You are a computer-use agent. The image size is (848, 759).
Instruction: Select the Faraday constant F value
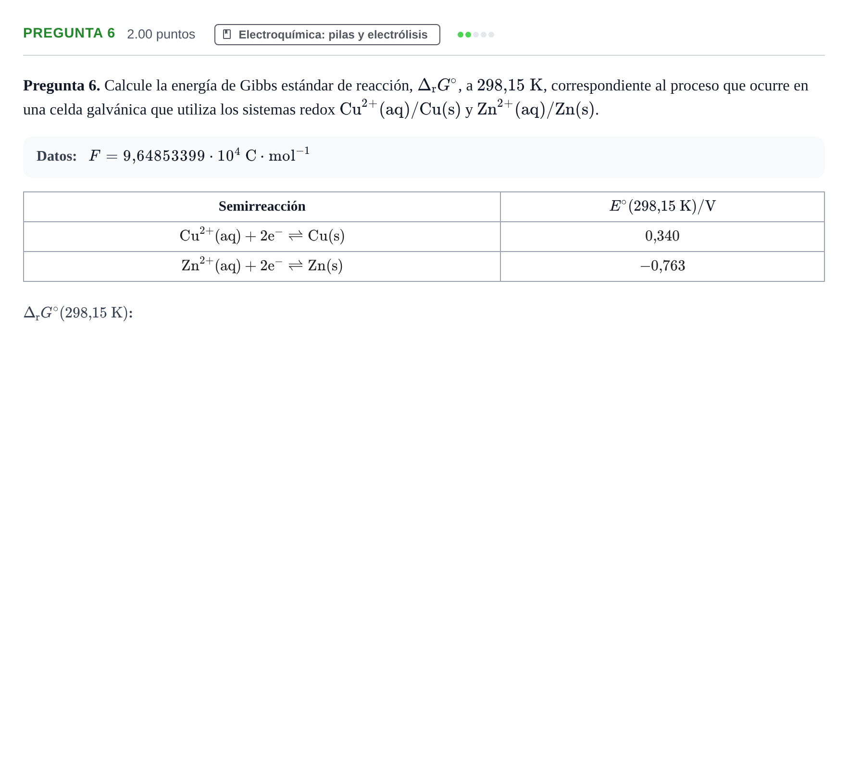click(x=200, y=155)
